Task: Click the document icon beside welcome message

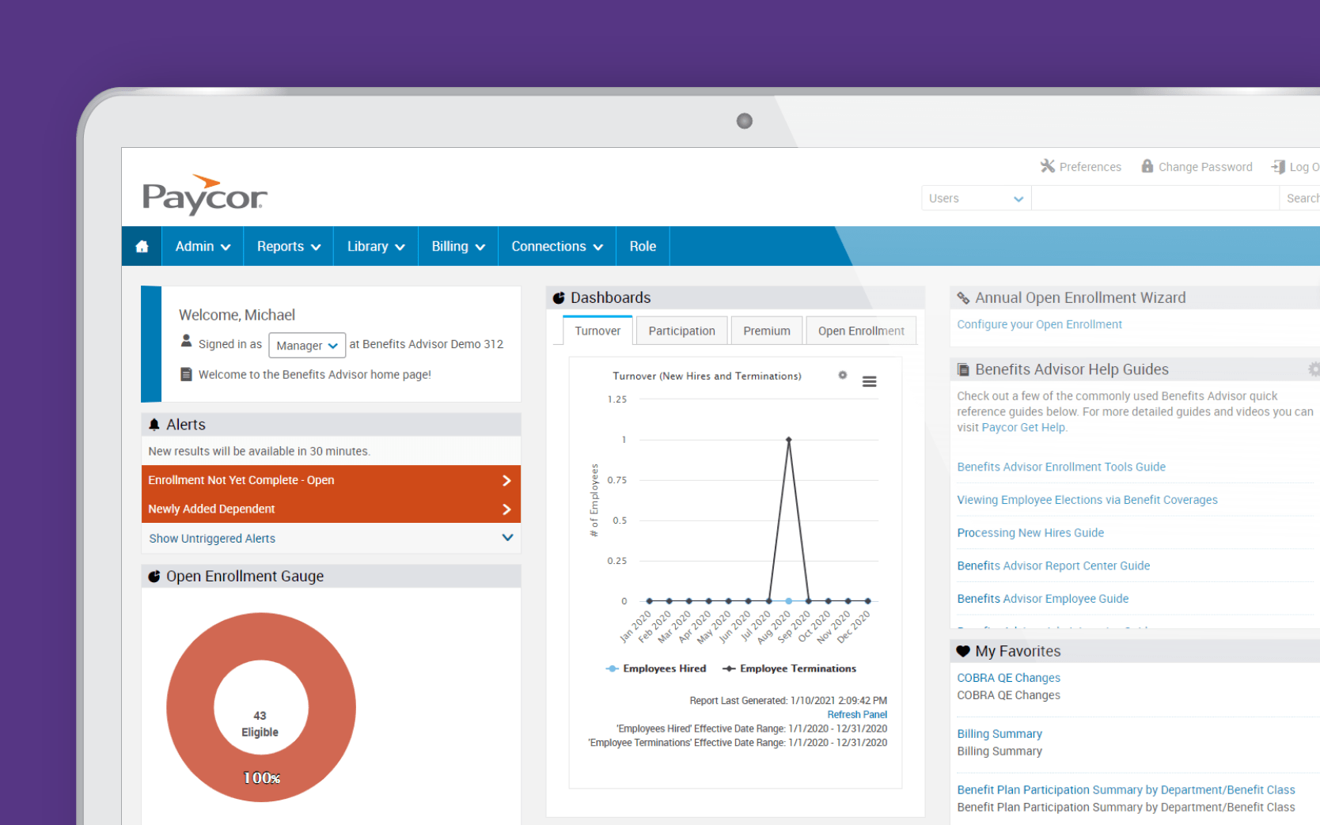Action: [x=186, y=374]
